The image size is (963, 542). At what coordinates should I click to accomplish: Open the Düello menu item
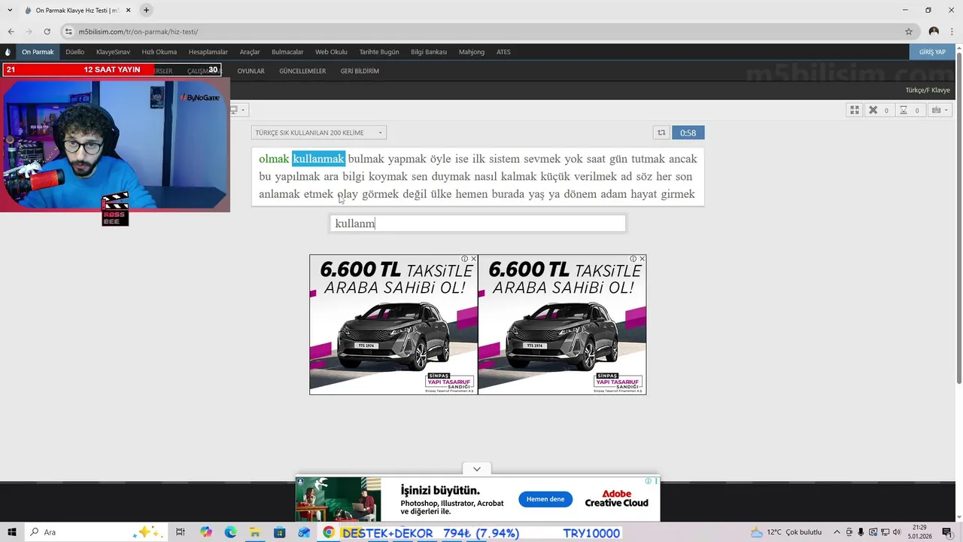(74, 52)
